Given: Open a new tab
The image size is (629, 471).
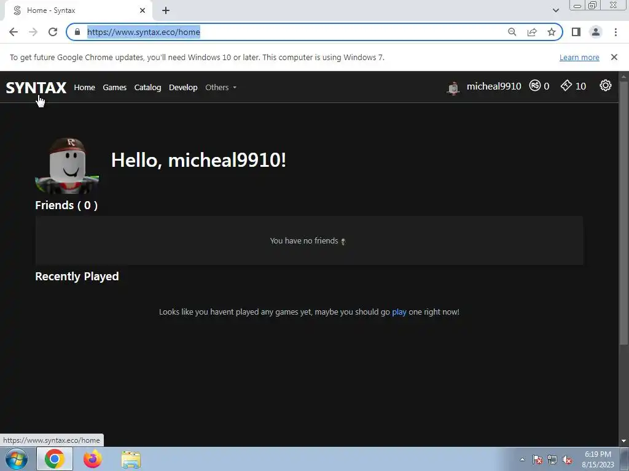Looking at the screenshot, I should pos(166,10).
